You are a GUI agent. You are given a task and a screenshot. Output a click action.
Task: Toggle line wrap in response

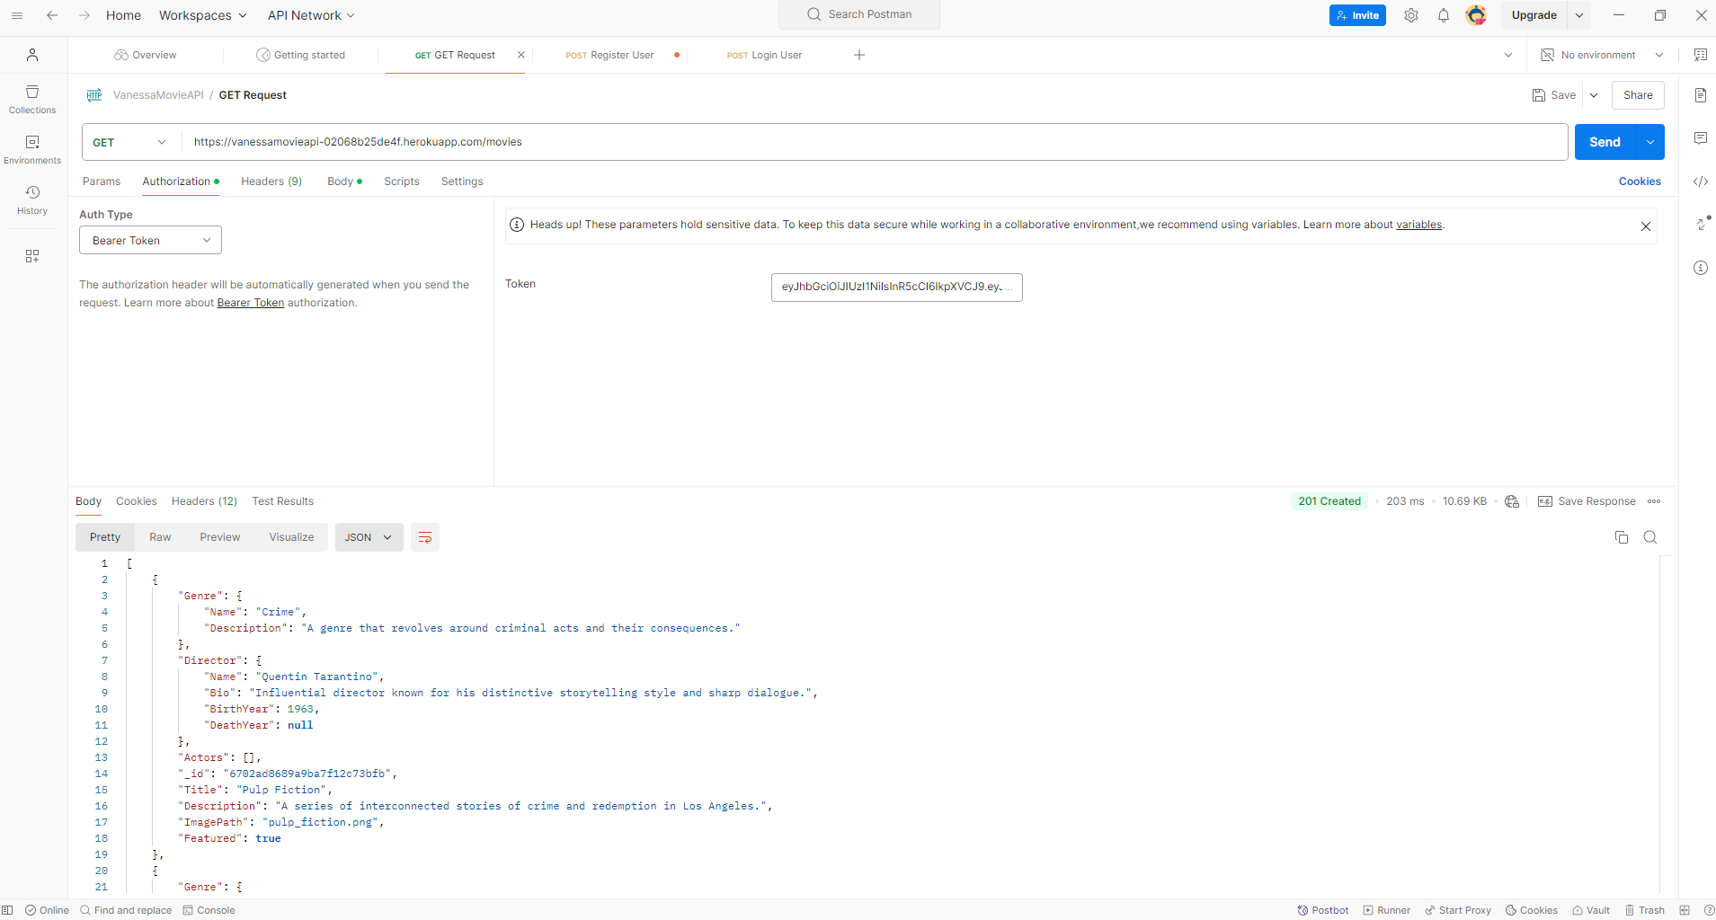click(425, 537)
